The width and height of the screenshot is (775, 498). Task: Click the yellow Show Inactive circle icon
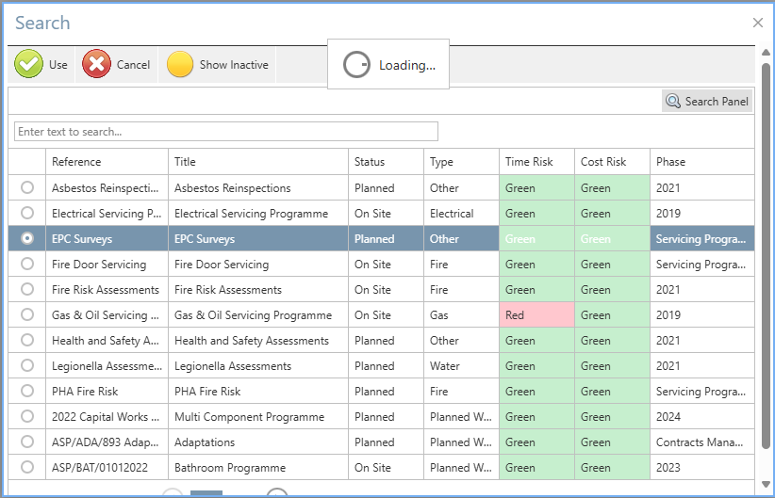click(180, 65)
